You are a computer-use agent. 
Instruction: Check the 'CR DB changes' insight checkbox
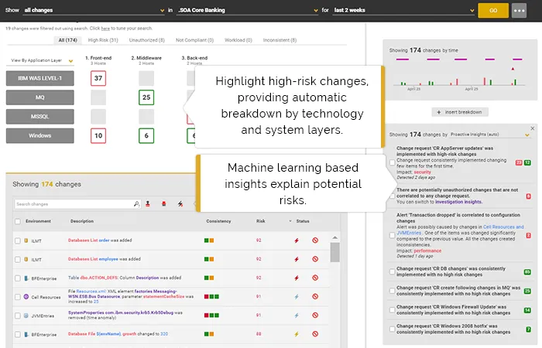click(392, 271)
